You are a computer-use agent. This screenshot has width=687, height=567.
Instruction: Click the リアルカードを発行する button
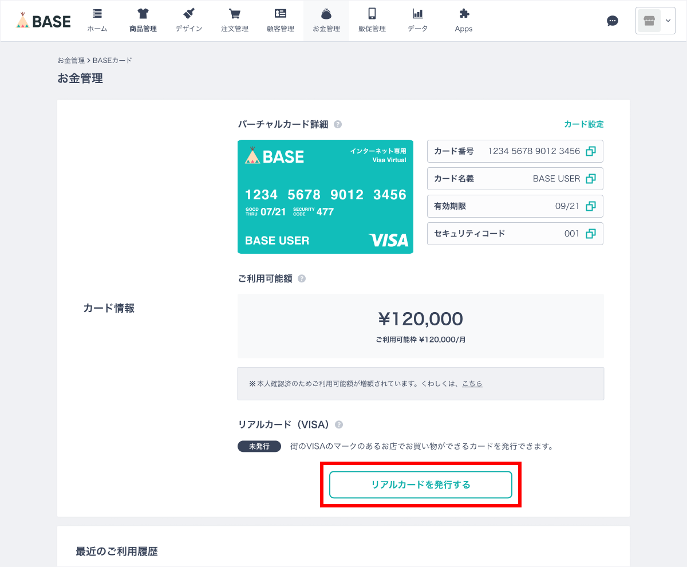click(x=421, y=485)
